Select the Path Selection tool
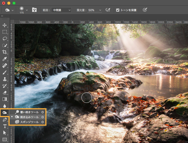Screen dimensions: 188x143 [x=5, y=133]
